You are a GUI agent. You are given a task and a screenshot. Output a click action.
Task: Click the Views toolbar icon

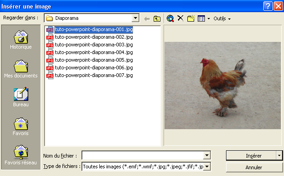[x=201, y=18]
